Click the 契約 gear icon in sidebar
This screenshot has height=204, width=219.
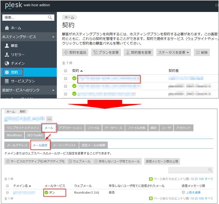[x=7, y=72]
